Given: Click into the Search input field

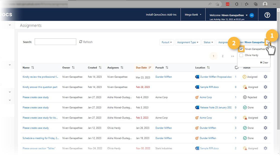Looking at the screenshot, I should [x=55, y=42].
